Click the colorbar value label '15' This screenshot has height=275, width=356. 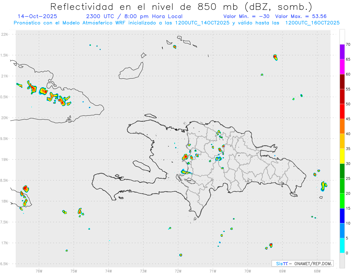[348, 208]
